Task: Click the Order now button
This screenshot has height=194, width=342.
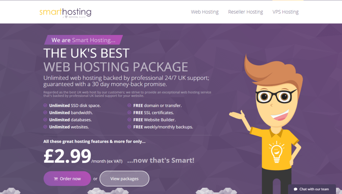Action: click(67, 179)
